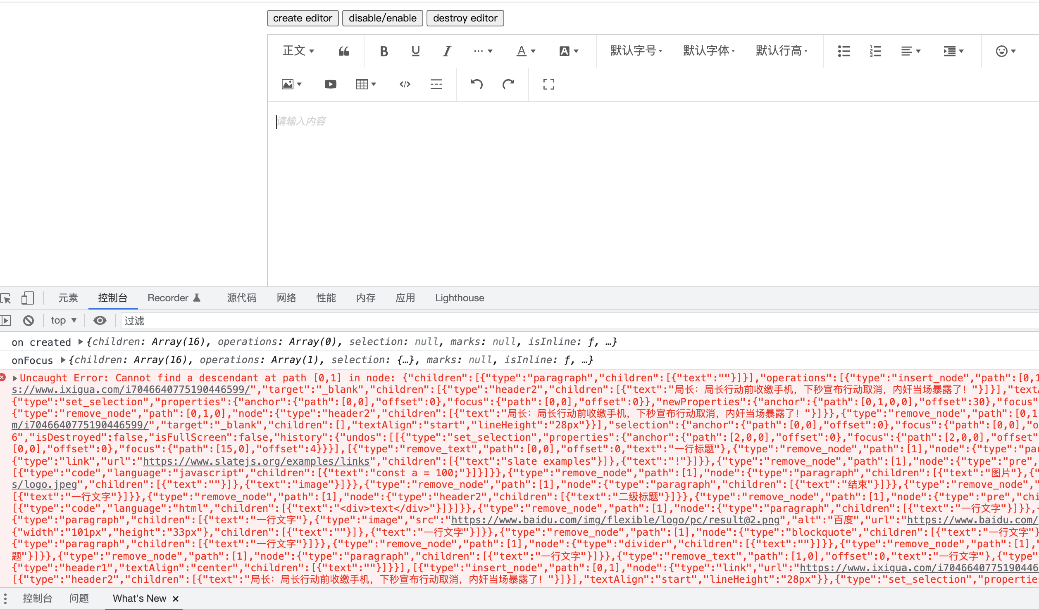The height and width of the screenshot is (610, 1039).
Task: Switch to the 网络 tab
Action: tap(286, 298)
